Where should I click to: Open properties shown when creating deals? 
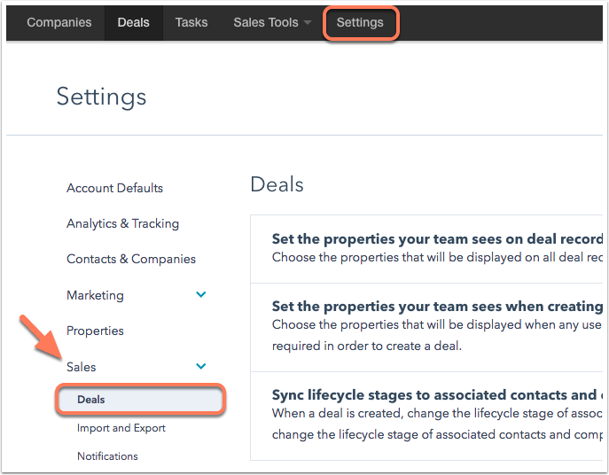pyautogui.click(x=426, y=327)
